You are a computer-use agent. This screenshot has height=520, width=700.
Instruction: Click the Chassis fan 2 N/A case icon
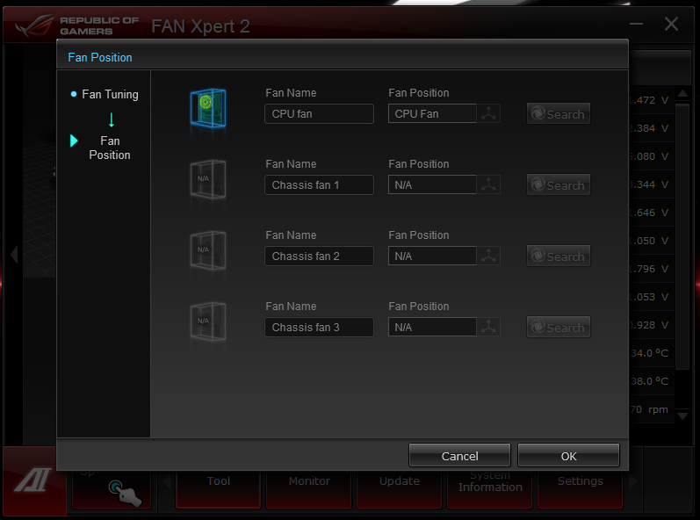[208, 250]
